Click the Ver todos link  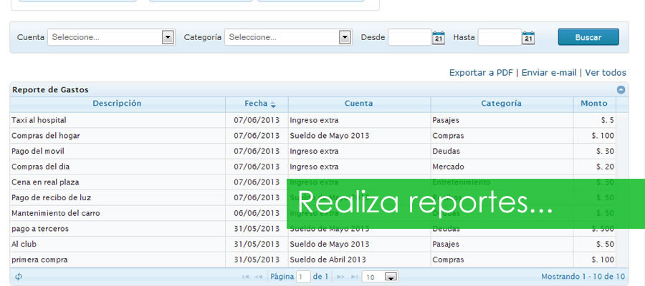(605, 73)
